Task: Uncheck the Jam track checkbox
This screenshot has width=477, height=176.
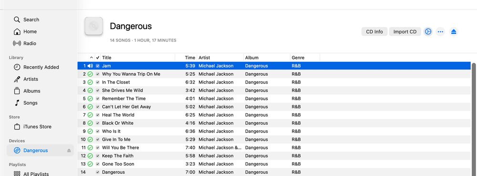Action: click(98, 66)
